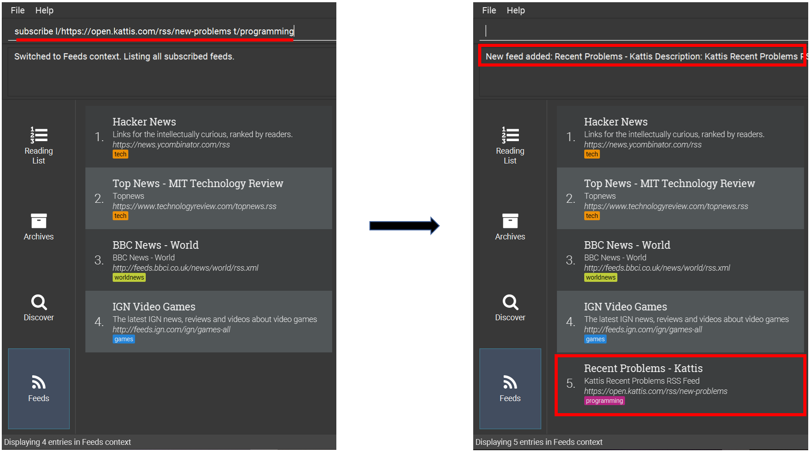
Task: Click Kattis Recent Problems RSS Feed description
Action: (642, 381)
